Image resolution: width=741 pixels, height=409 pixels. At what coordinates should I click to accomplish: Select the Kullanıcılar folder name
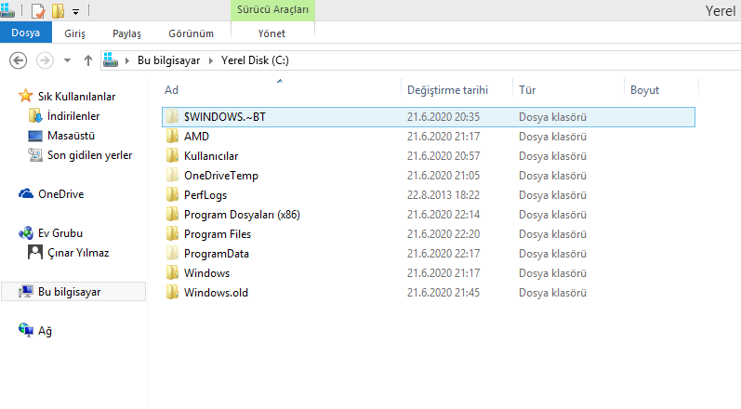tap(211, 156)
